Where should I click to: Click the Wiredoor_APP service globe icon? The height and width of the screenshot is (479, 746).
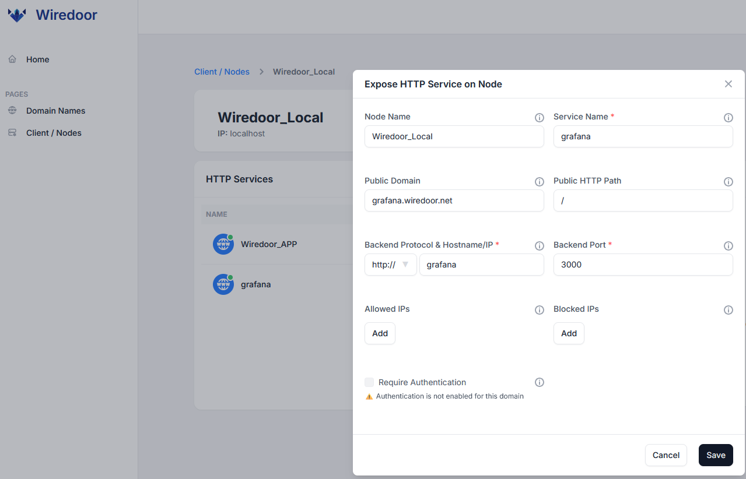[x=223, y=244]
